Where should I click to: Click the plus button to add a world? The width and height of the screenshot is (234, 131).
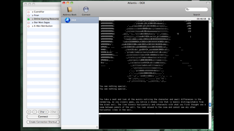point(29,112)
